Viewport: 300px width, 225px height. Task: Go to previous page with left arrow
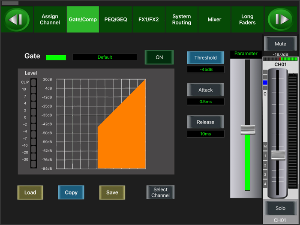tap(17, 19)
